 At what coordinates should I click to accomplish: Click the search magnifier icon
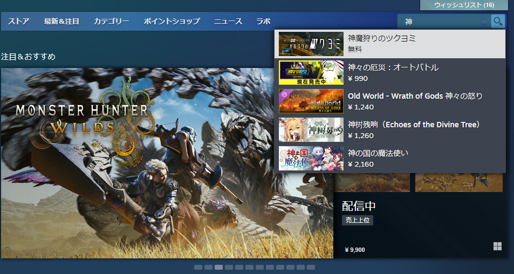click(x=498, y=22)
